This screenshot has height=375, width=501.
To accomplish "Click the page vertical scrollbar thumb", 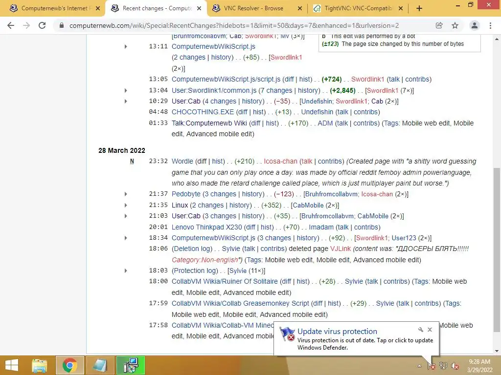I will 497,250.
